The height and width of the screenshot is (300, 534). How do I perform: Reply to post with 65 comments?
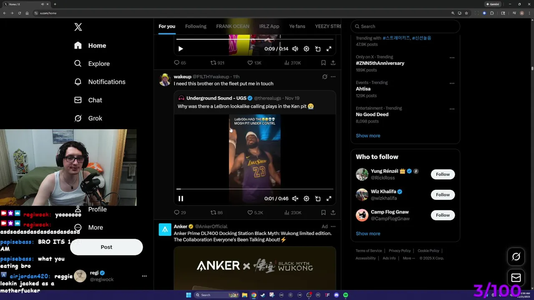tap(180, 63)
